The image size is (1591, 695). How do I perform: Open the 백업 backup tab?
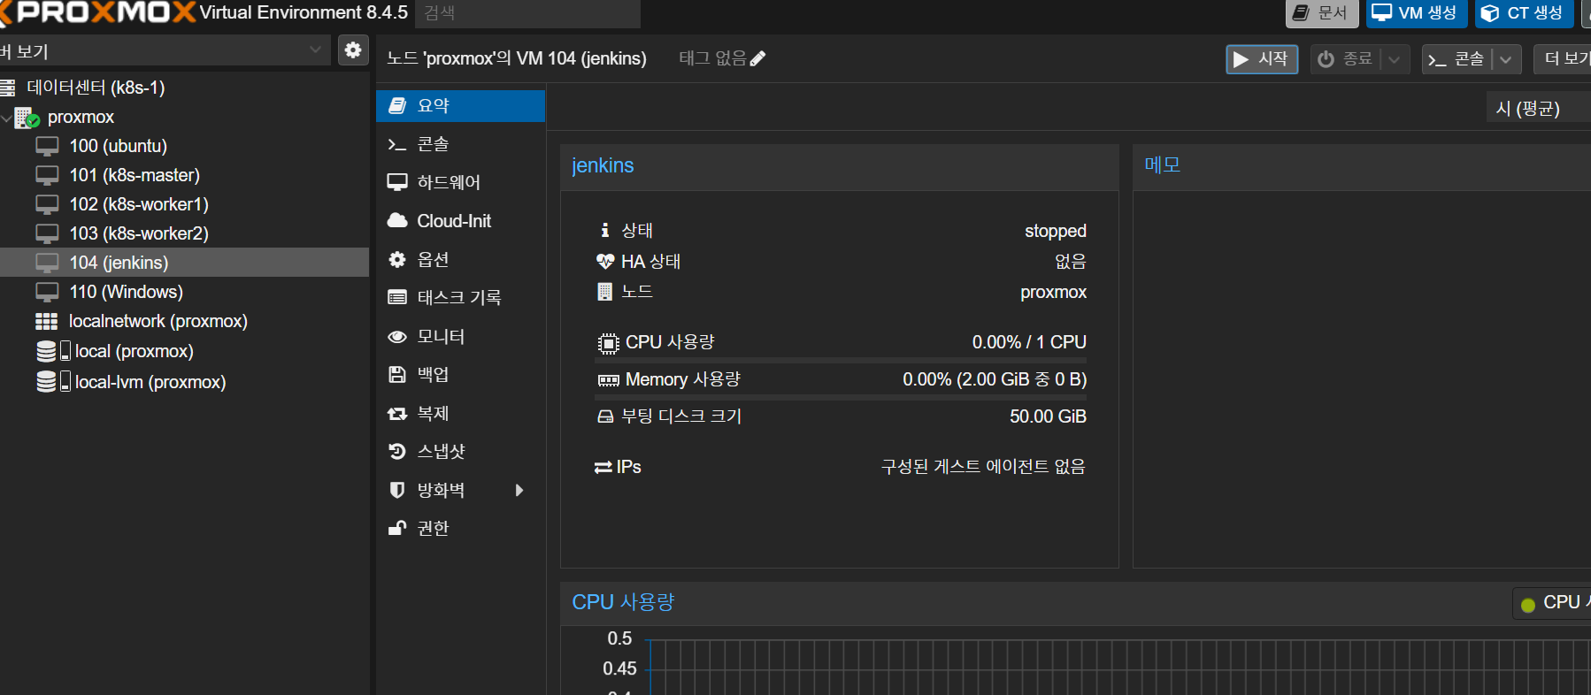point(460,374)
